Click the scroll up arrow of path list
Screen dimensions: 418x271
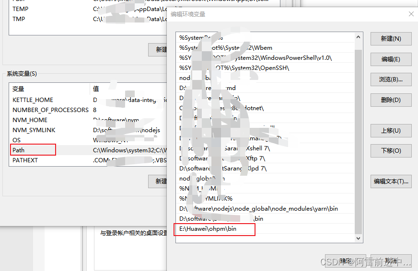[358, 37]
